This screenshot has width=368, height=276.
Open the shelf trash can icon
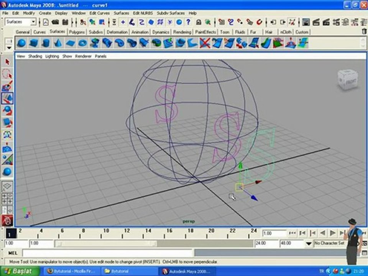364,32
